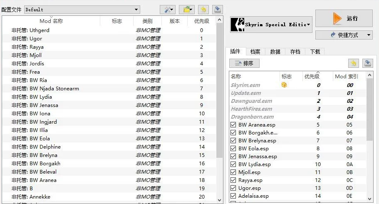Uncheck BW Lydia.esp plugin
Viewport: 379px width, 204px height.
(x=233, y=164)
